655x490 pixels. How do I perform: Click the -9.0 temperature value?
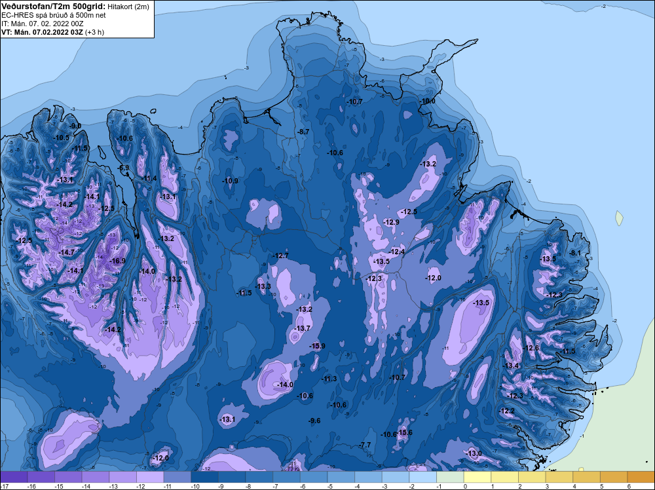point(75,126)
